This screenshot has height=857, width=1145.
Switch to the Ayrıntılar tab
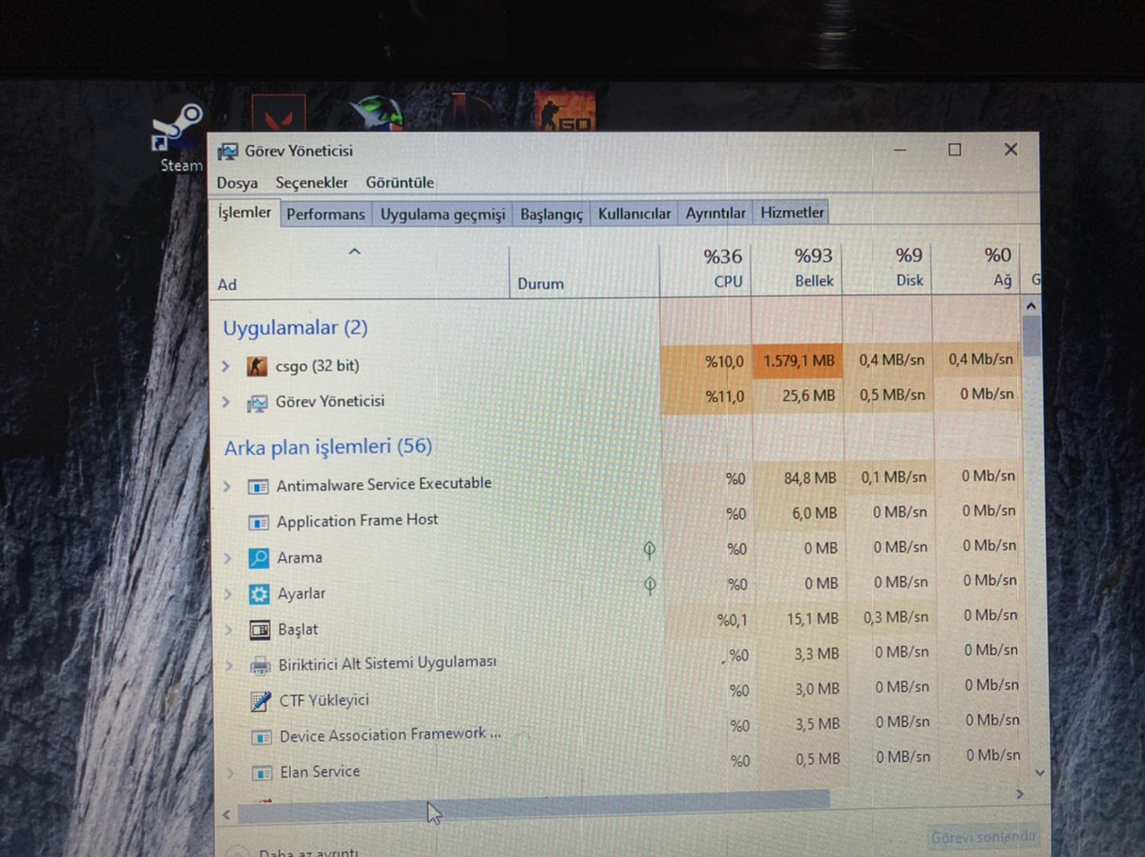coord(716,213)
